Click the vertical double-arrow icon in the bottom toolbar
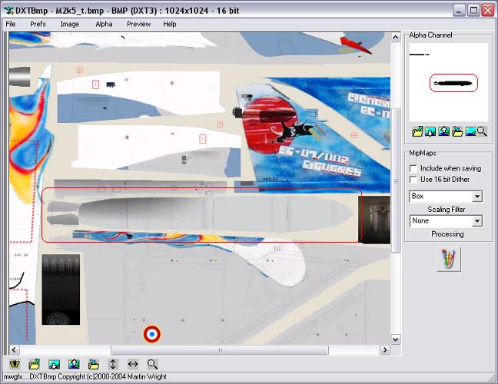The image size is (498, 384). pyautogui.click(x=113, y=364)
